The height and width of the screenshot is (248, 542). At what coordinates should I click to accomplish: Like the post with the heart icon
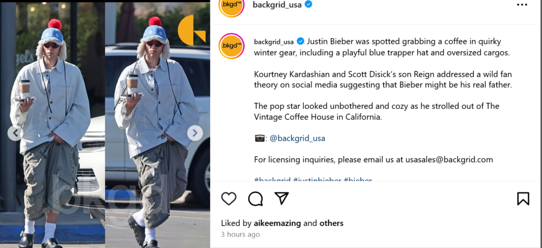pos(229,199)
